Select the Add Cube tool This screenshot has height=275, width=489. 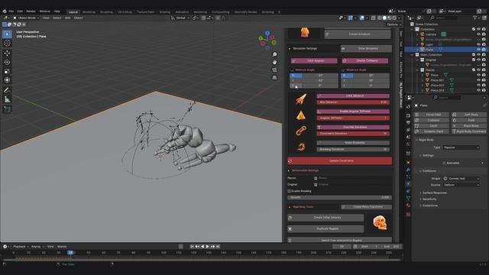[7, 109]
